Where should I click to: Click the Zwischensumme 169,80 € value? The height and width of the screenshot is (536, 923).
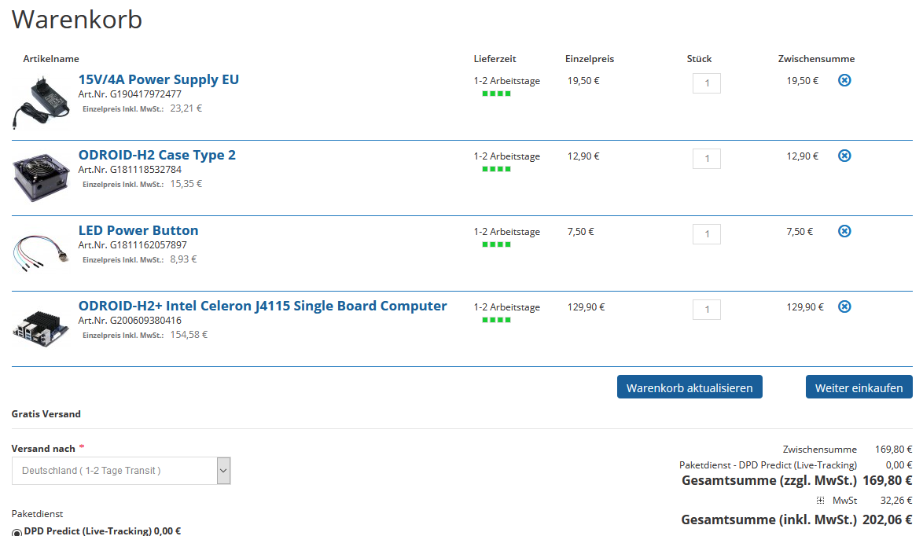pyautogui.click(x=894, y=449)
